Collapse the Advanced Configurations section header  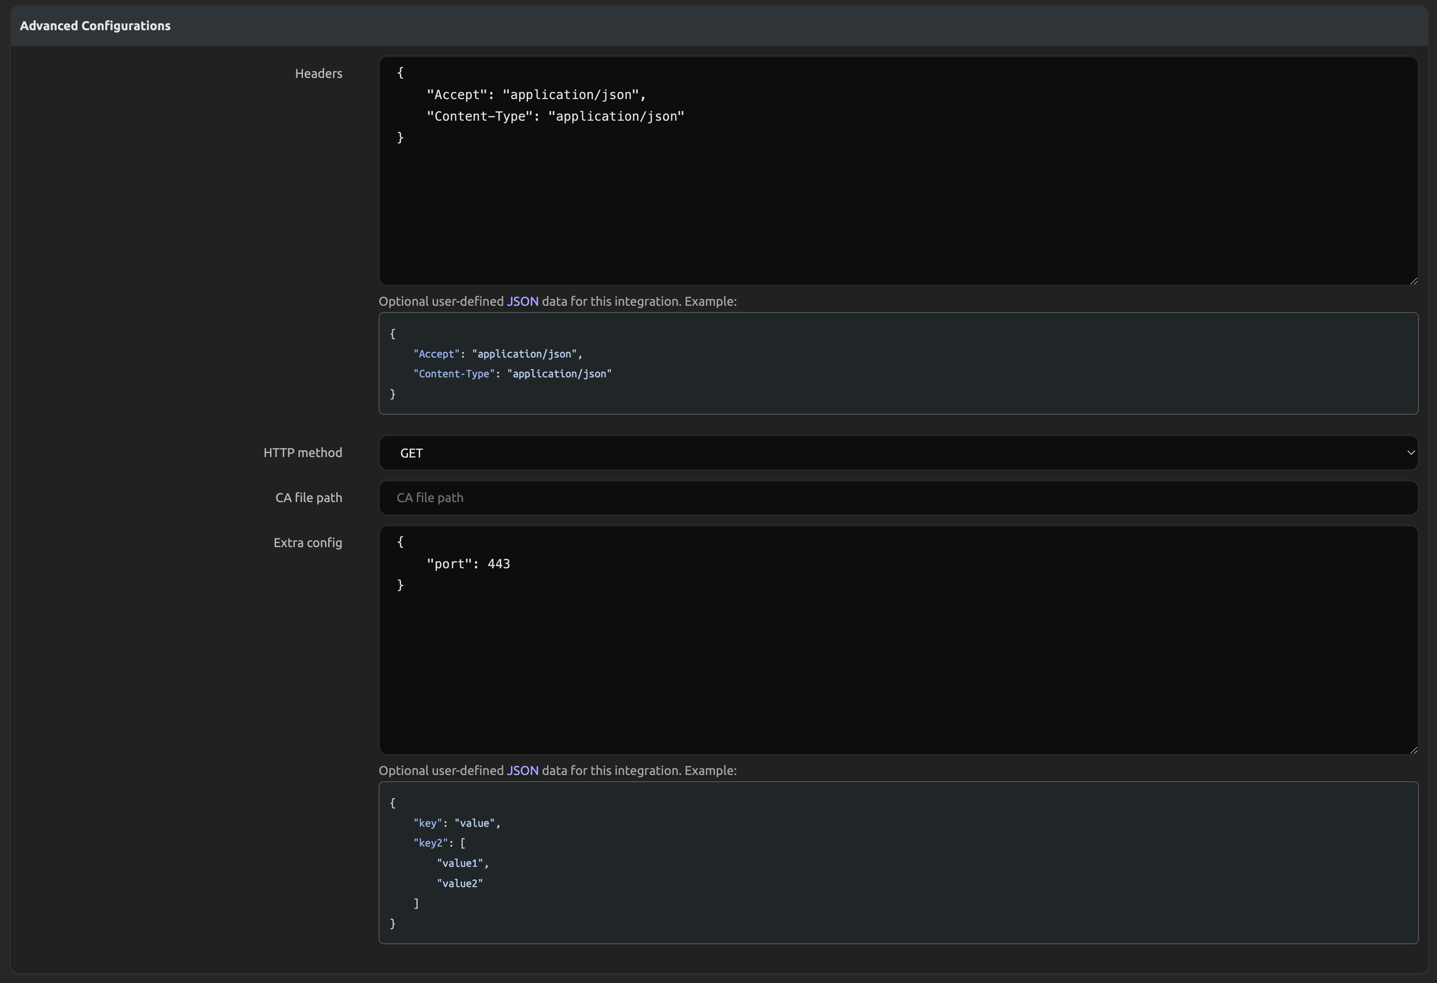coord(95,26)
